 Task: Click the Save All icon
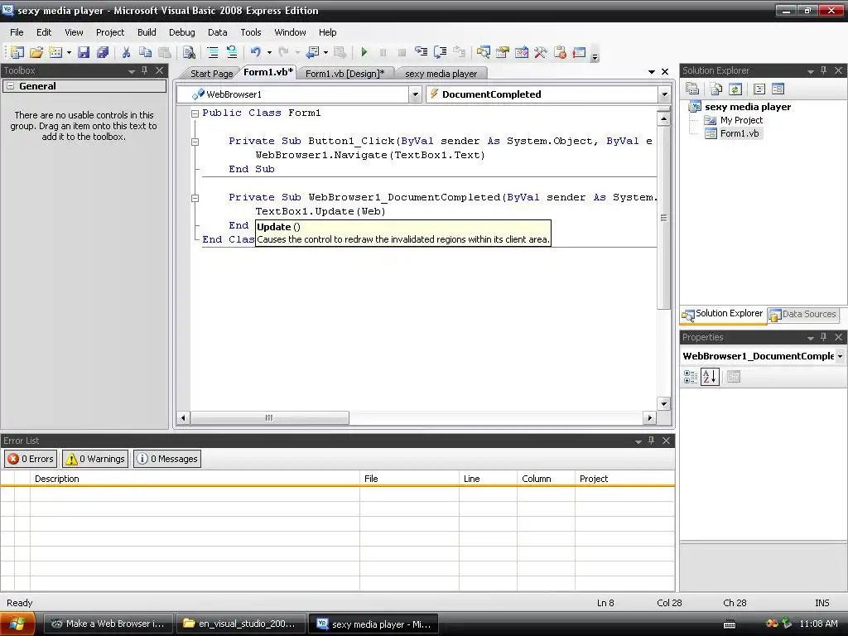(102, 52)
